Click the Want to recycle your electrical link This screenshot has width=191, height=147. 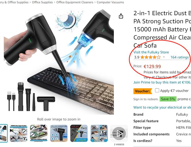tap(162, 107)
